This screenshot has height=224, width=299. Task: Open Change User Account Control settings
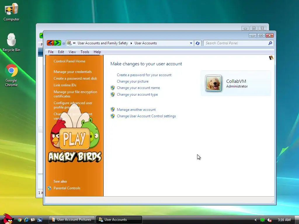pos(146,116)
